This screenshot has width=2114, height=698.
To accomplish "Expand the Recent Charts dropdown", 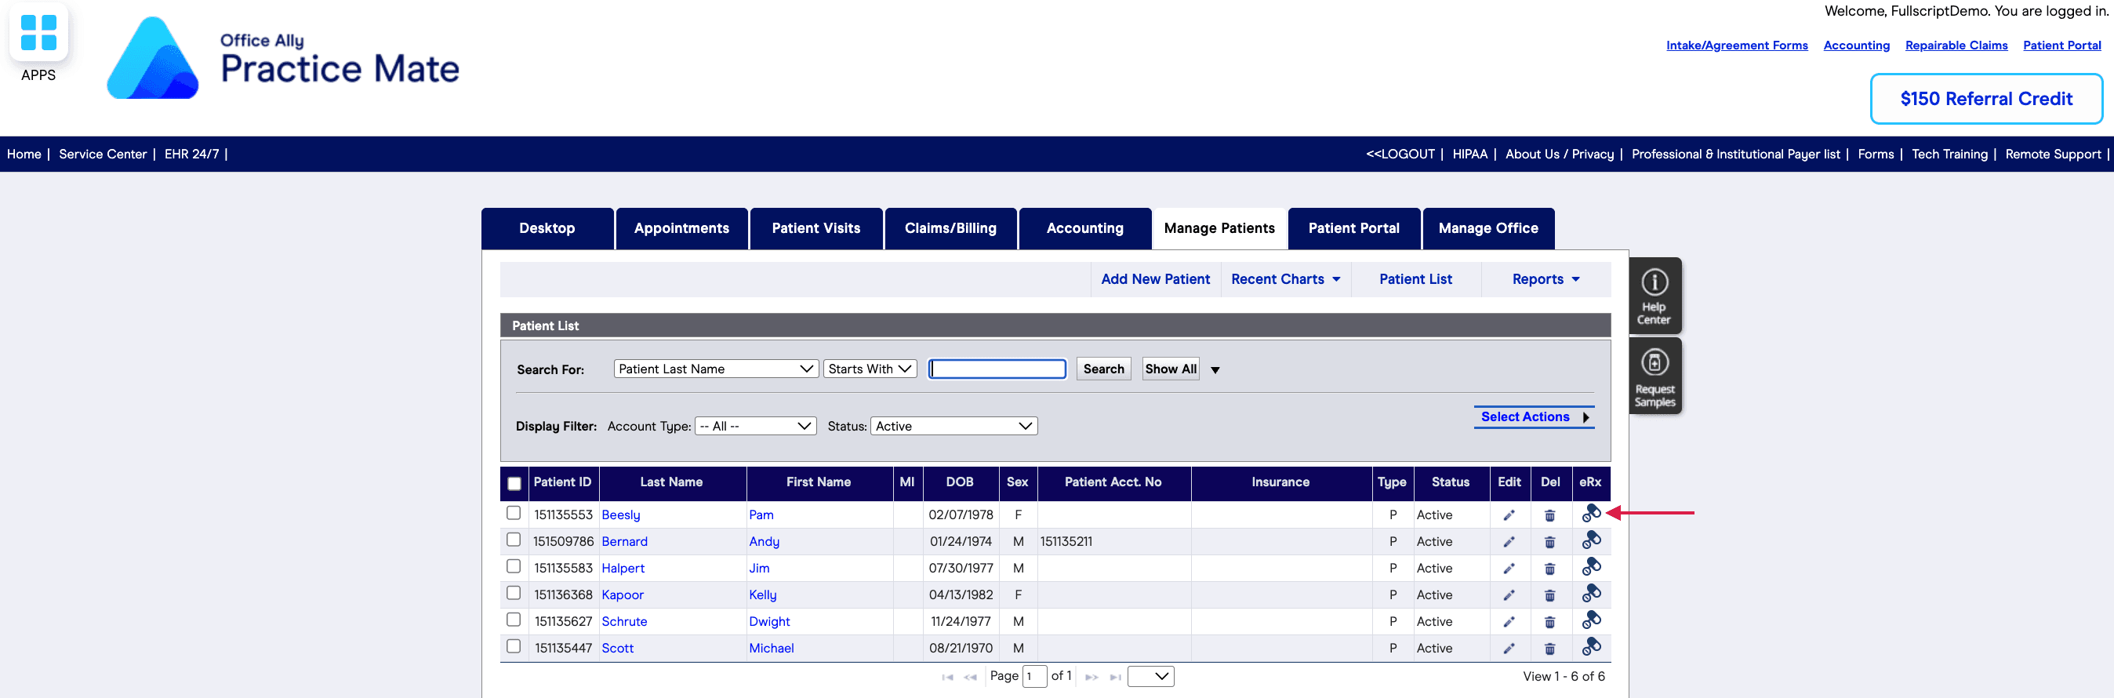I will (x=1286, y=279).
